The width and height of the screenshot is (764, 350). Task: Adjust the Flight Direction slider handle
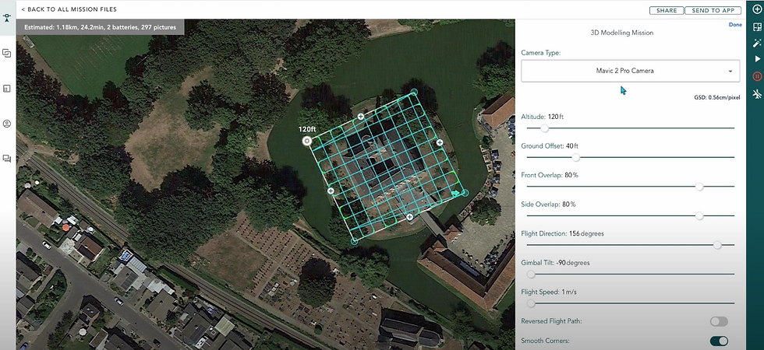pos(717,245)
